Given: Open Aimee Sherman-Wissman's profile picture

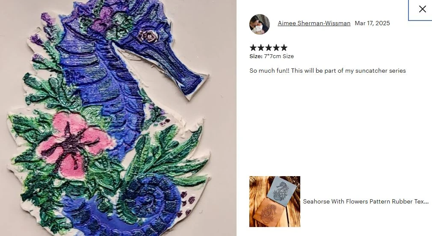Looking at the screenshot, I should coord(260,24).
